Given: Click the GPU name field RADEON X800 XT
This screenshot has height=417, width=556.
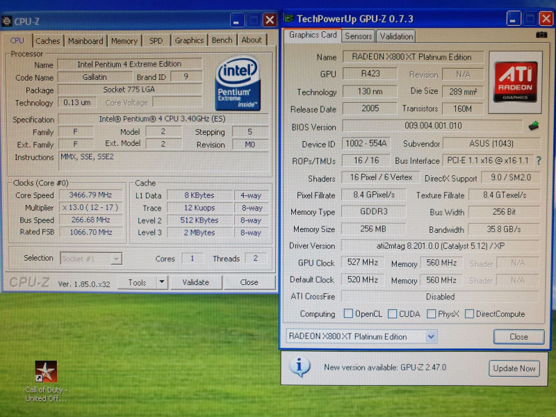Looking at the screenshot, I should point(412,57).
